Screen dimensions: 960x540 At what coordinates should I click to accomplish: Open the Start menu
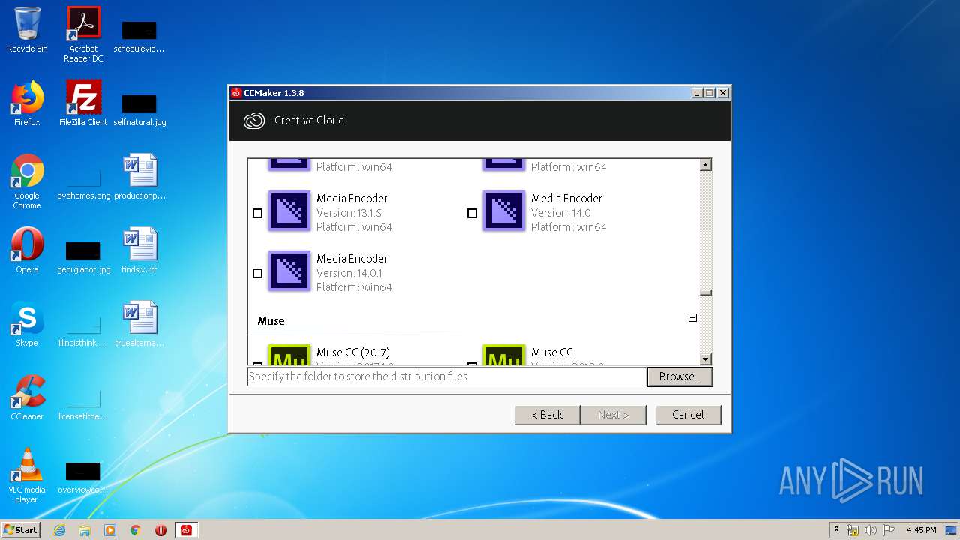[20, 530]
